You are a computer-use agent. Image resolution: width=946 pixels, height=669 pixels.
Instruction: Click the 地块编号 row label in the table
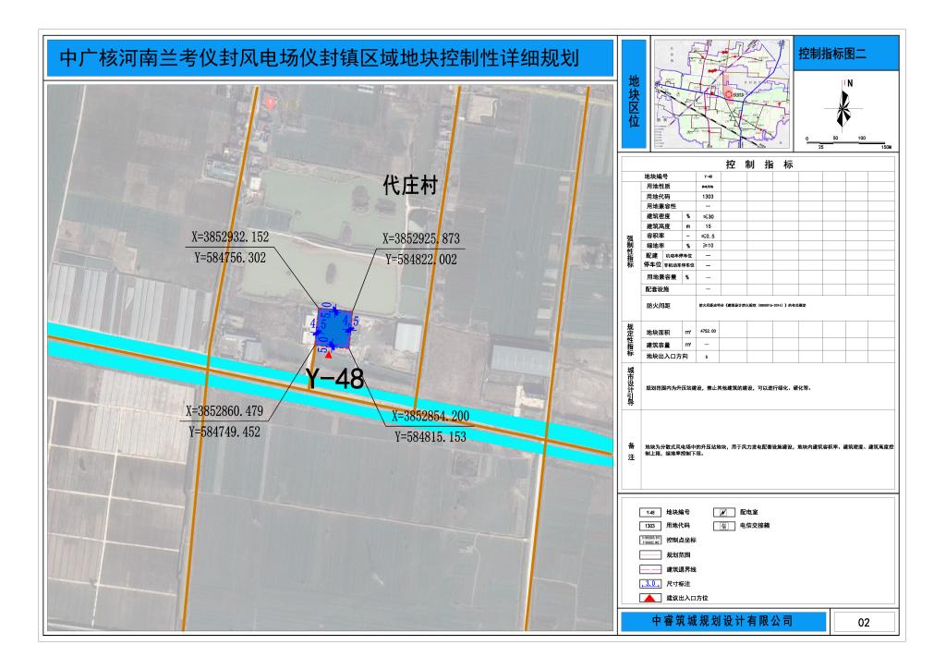point(657,176)
